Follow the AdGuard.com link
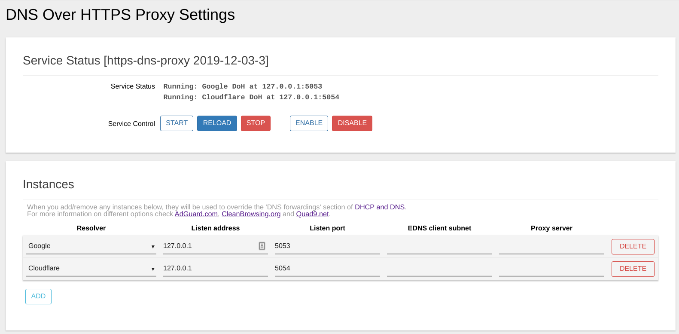This screenshot has width=679, height=334. tap(196, 214)
